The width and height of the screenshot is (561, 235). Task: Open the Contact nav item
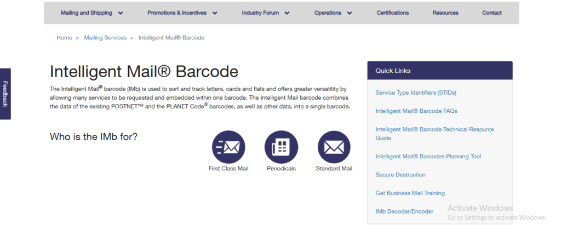click(x=492, y=13)
